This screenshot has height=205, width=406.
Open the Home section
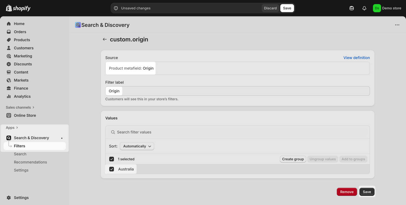coord(19,24)
